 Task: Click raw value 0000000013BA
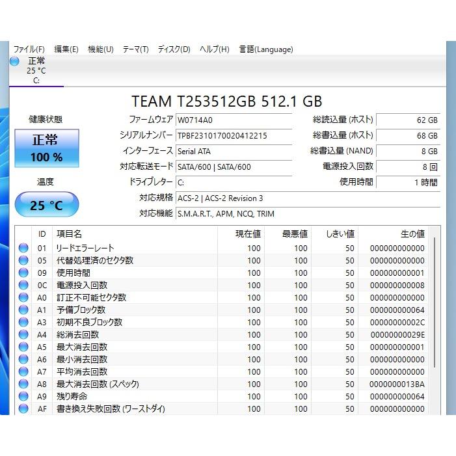(397, 384)
